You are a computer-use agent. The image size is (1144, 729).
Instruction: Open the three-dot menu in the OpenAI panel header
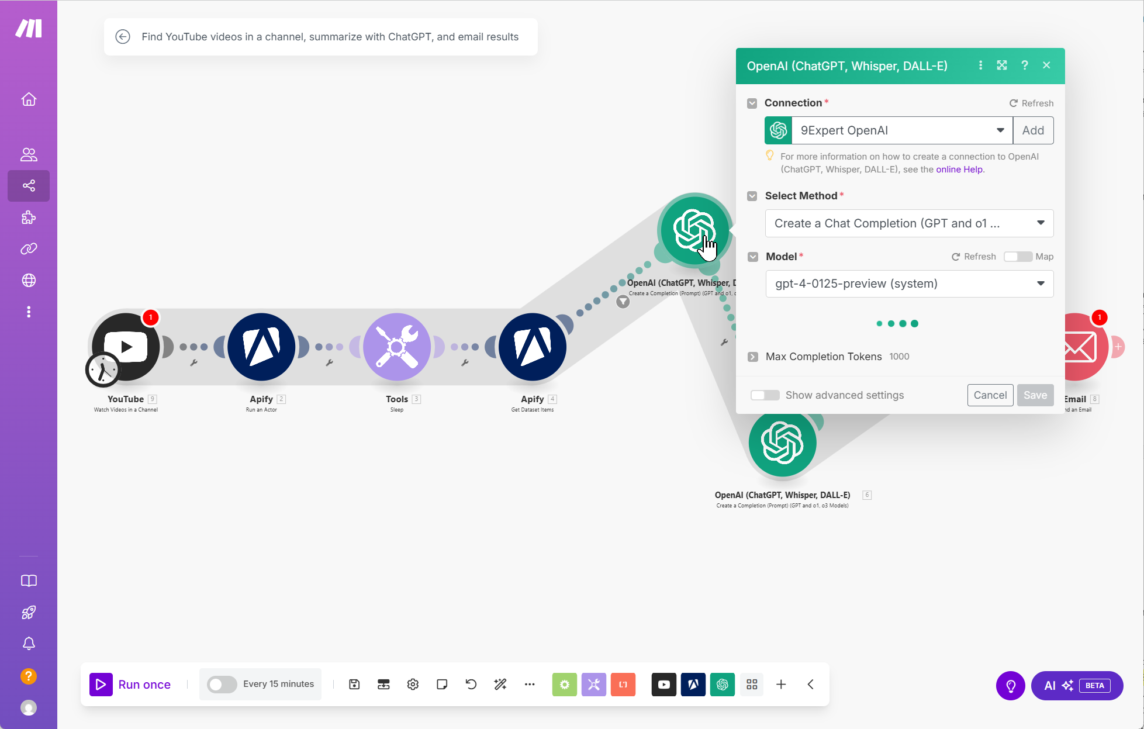point(980,65)
